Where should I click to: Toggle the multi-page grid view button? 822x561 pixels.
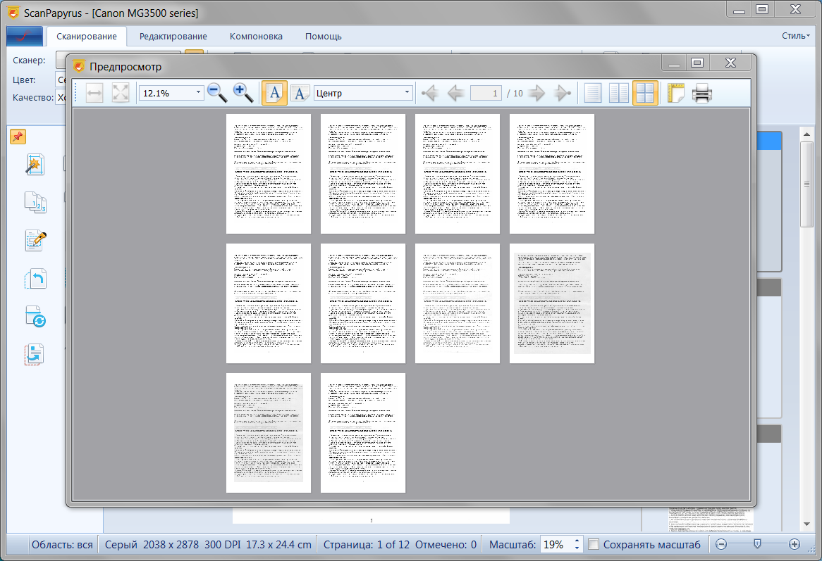coord(644,93)
